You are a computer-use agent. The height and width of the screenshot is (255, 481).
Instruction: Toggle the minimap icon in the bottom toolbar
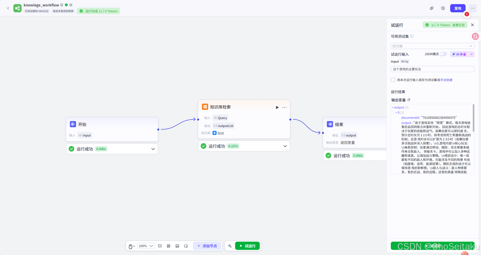[x=186, y=246]
